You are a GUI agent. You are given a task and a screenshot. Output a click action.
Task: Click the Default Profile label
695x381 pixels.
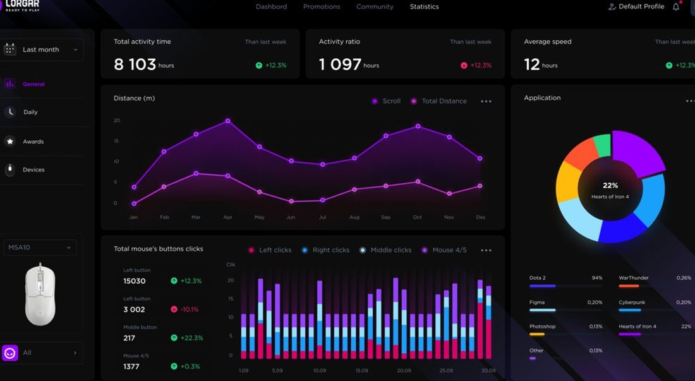pyautogui.click(x=641, y=7)
